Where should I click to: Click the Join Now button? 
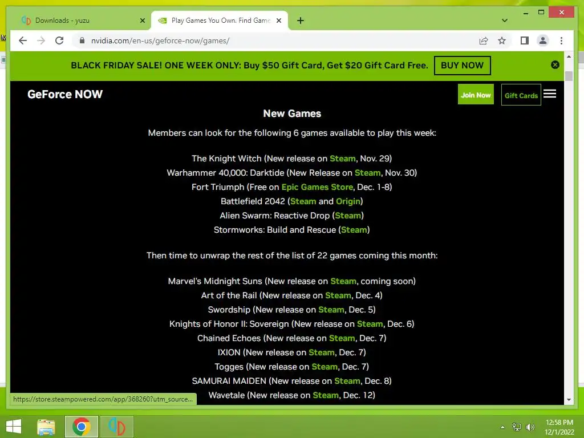point(476,95)
